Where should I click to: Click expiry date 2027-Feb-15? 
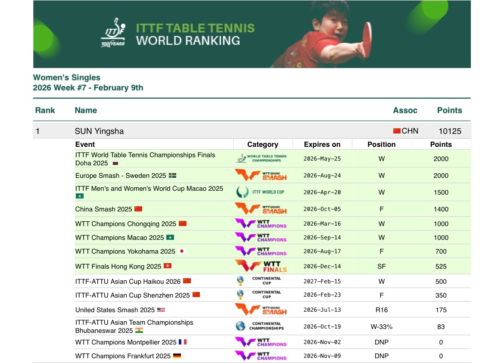tap(322, 281)
